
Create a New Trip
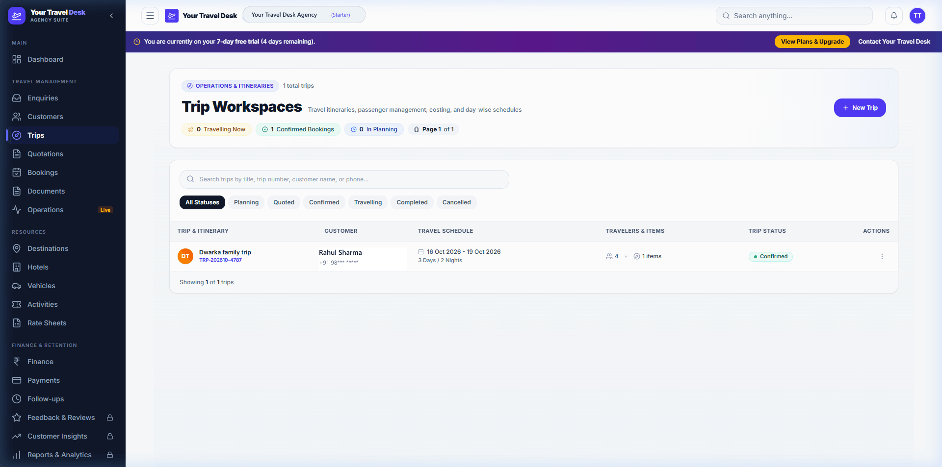[860, 108]
